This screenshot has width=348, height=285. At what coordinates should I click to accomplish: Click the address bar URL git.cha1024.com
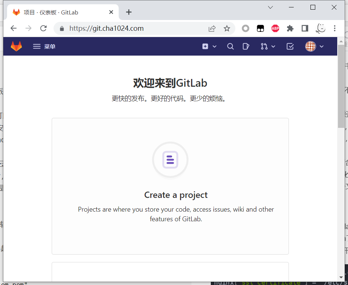(107, 28)
